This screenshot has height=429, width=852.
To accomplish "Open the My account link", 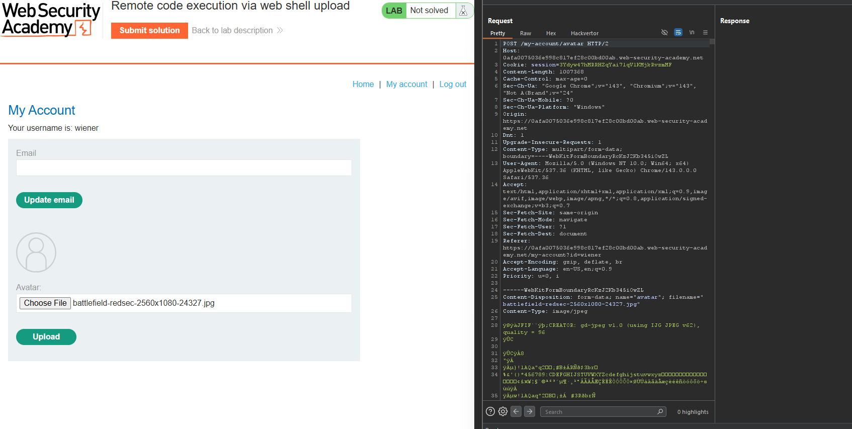I will pyautogui.click(x=407, y=84).
